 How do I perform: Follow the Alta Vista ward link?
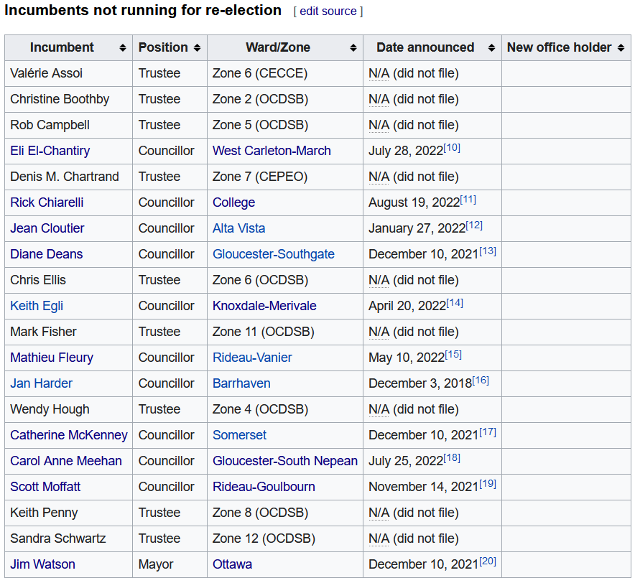(x=239, y=228)
